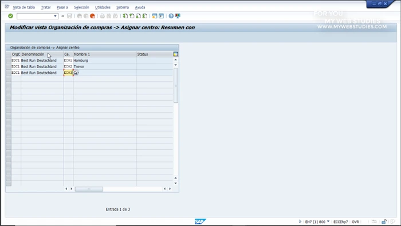The image size is (401, 226).
Task: Click the vertical scrollbar thumb of table
Action: point(176,86)
